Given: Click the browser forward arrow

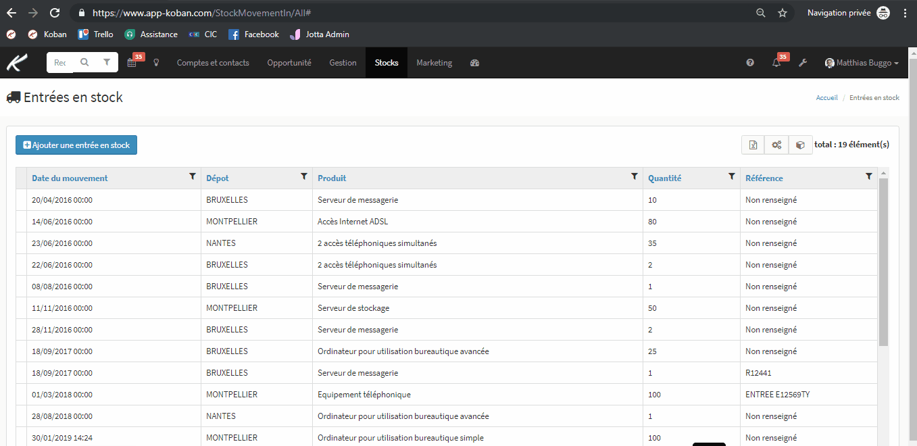Looking at the screenshot, I should coord(33,13).
